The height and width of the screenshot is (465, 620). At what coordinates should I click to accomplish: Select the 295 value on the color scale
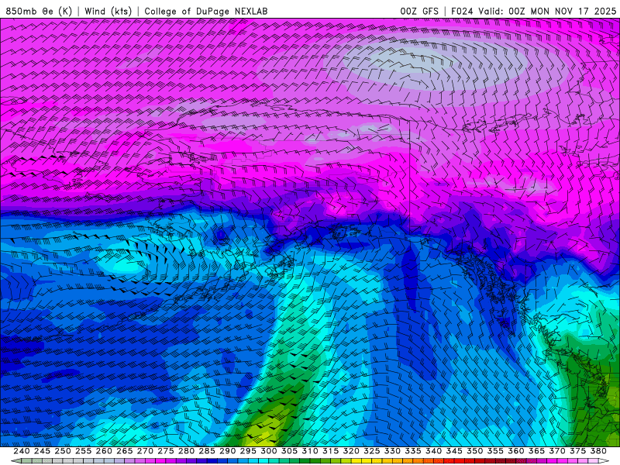pos(248,451)
